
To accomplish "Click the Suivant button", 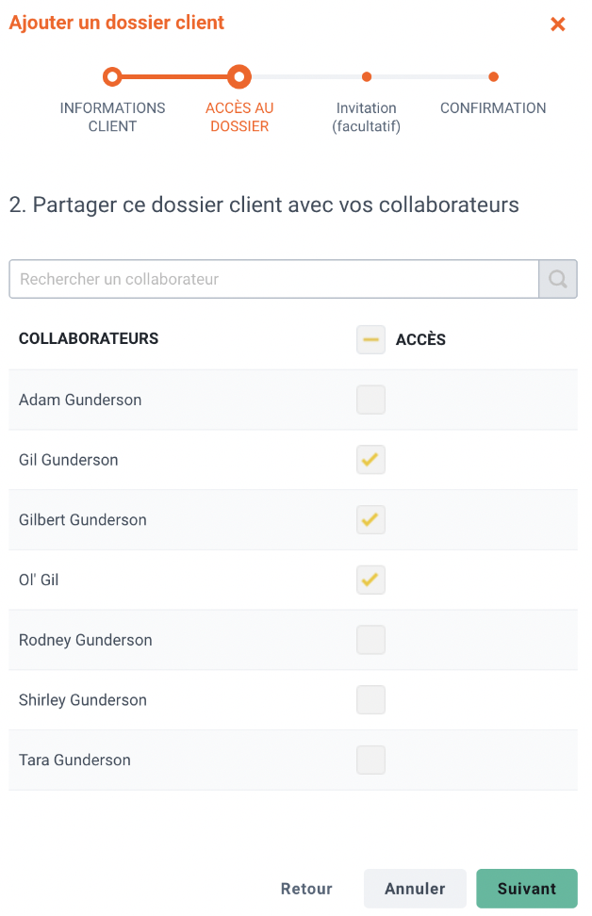I will (527, 889).
